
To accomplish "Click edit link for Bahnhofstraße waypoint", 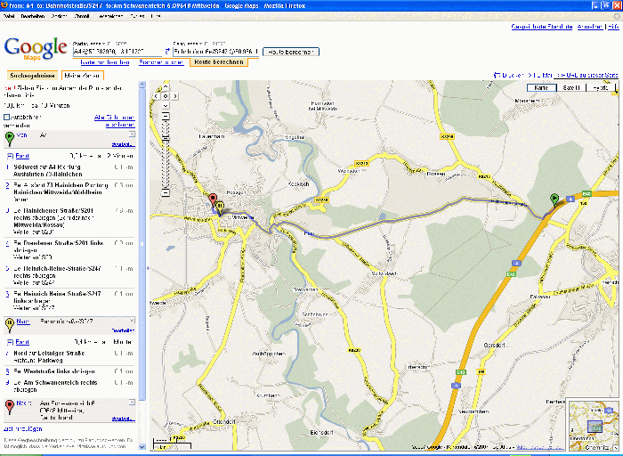I will (x=123, y=330).
